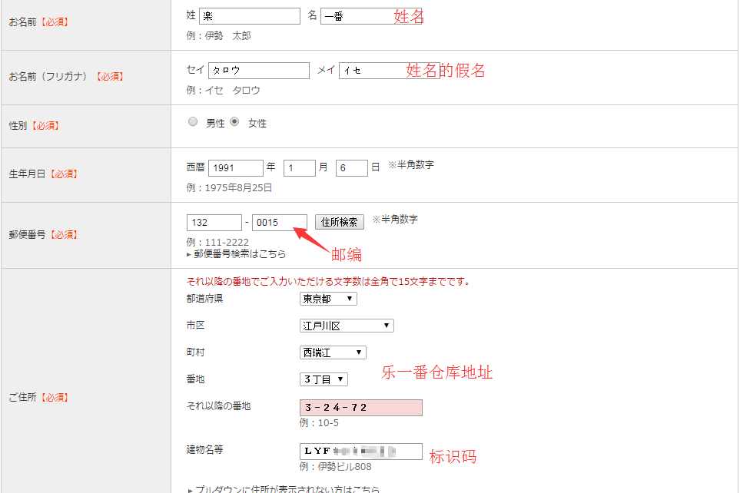Focus the セイ furigana input field

click(x=258, y=71)
